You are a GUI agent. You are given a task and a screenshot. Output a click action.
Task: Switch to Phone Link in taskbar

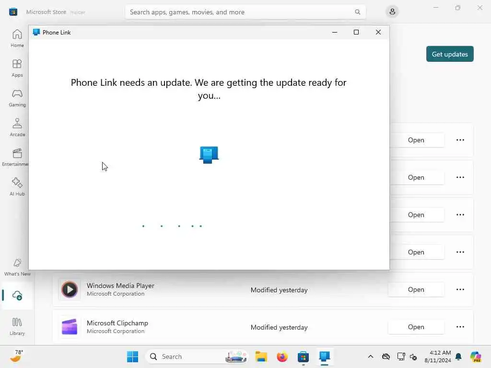pyautogui.click(x=325, y=356)
